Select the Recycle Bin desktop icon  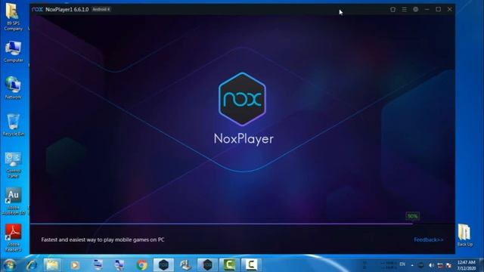point(13,125)
